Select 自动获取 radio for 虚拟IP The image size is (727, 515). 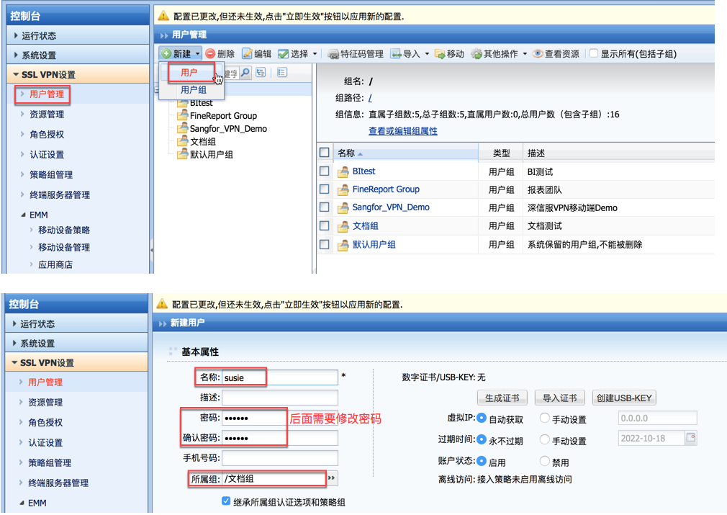click(x=482, y=418)
